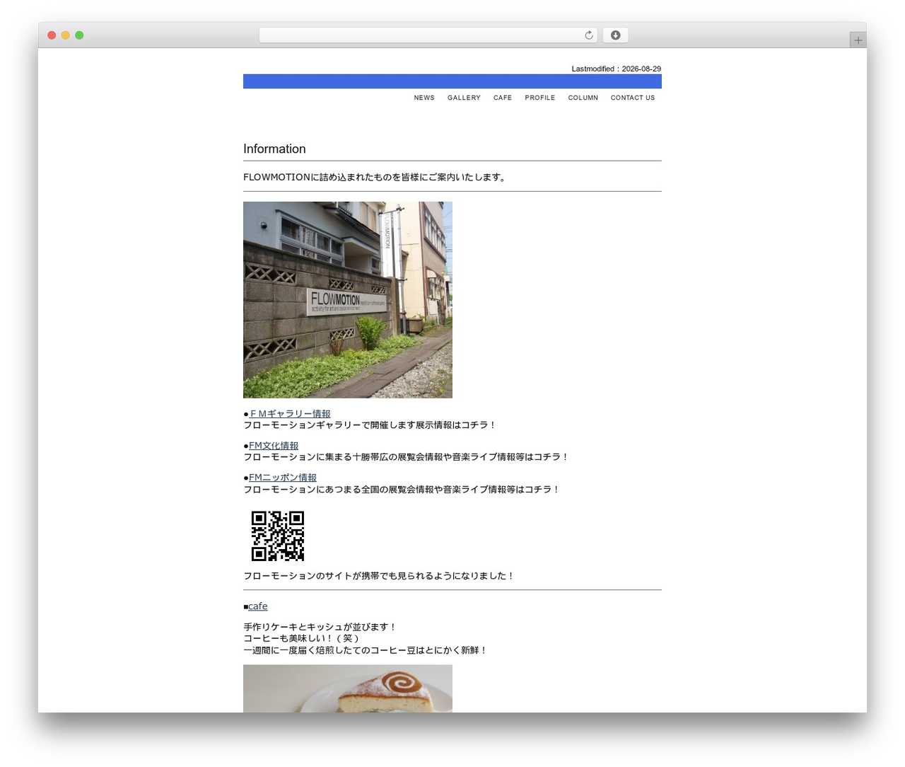The image size is (905, 767).
Task: Click the browser address bar
Action: tap(428, 35)
